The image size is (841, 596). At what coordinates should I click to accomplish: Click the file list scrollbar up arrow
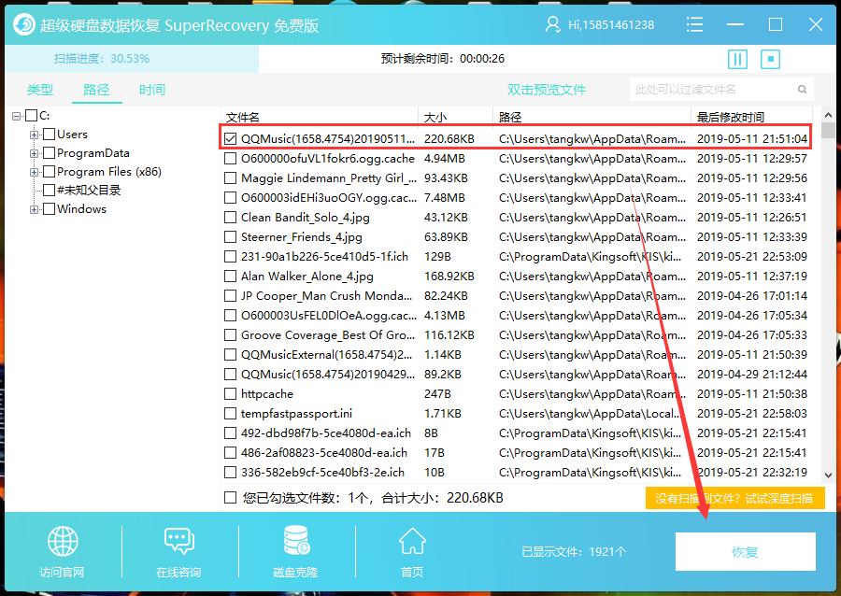828,115
